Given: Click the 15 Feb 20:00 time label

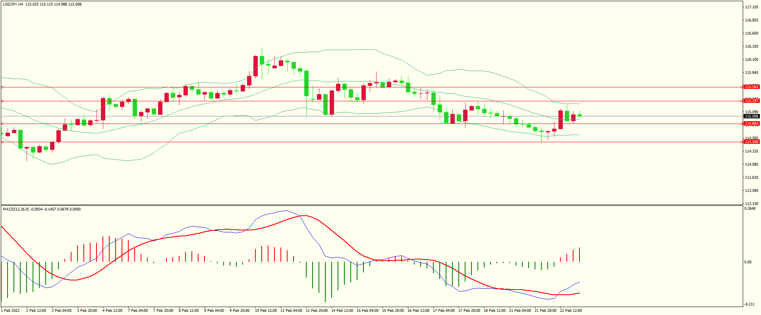Looking at the screenshot, I should coord(393,311).
